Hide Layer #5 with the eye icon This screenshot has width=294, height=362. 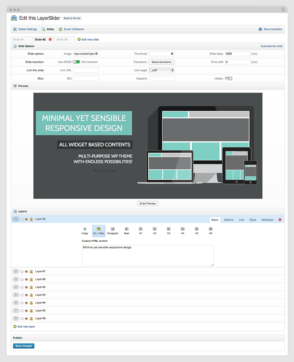tap(26, 311)
